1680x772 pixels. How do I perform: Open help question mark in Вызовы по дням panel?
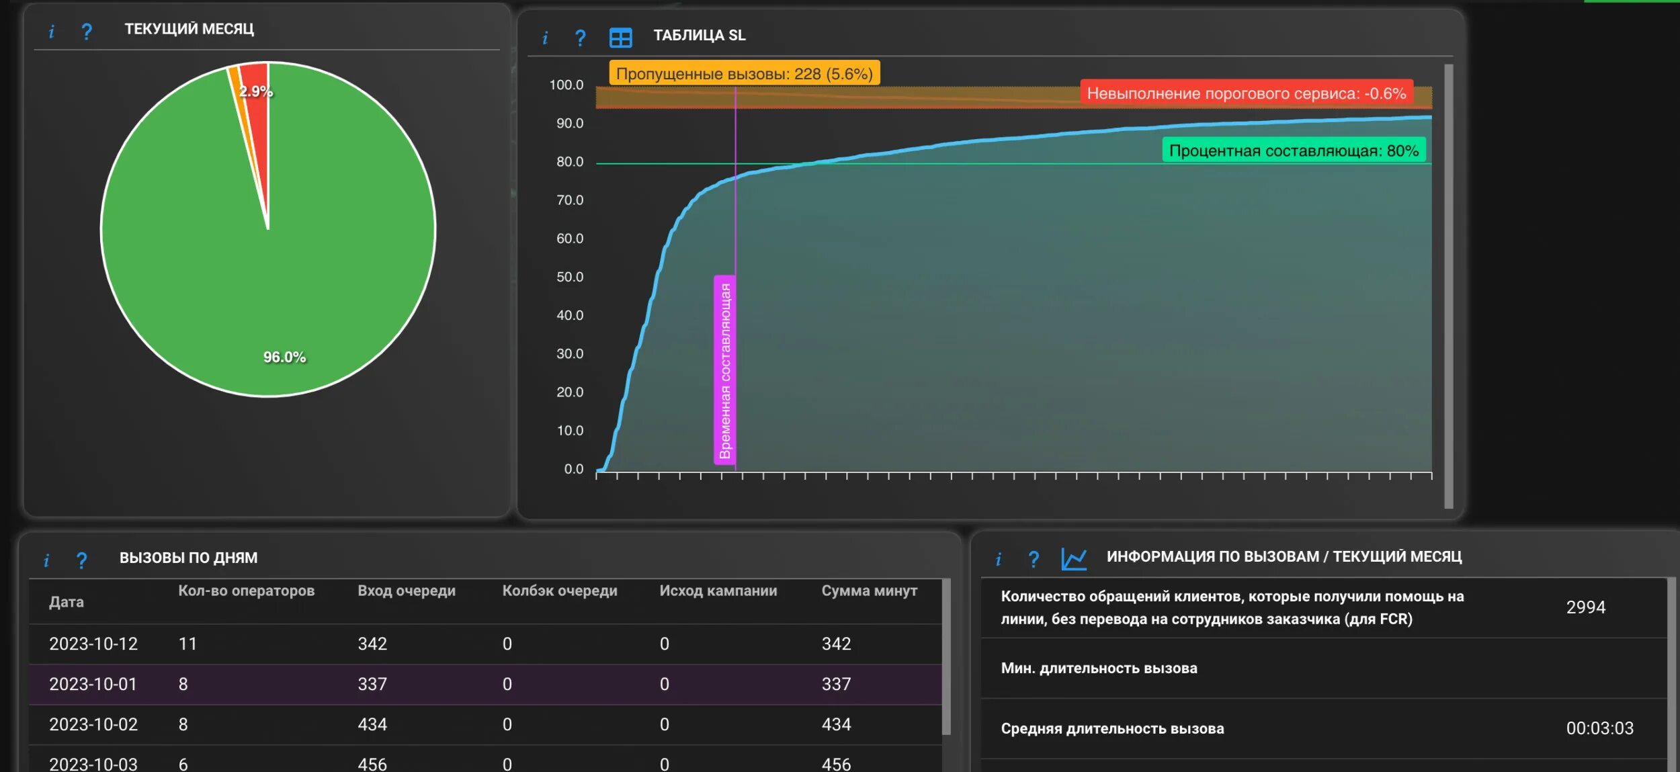[x=82, y=560]
